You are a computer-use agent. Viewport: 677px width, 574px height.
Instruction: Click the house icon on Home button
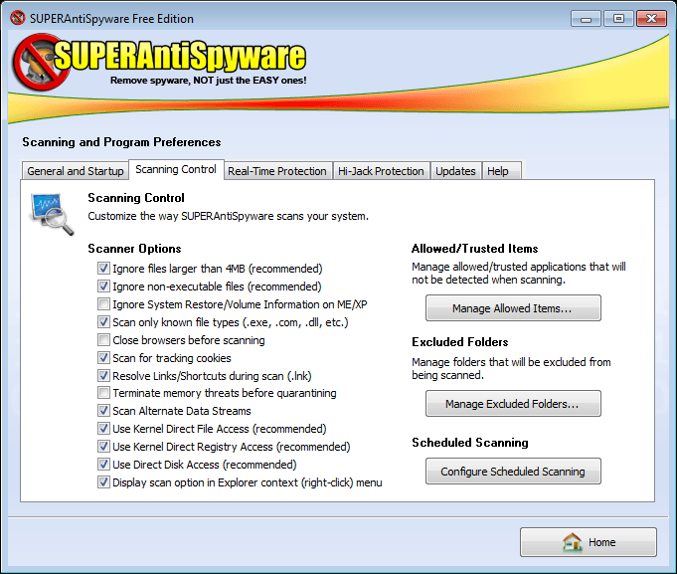572,542
